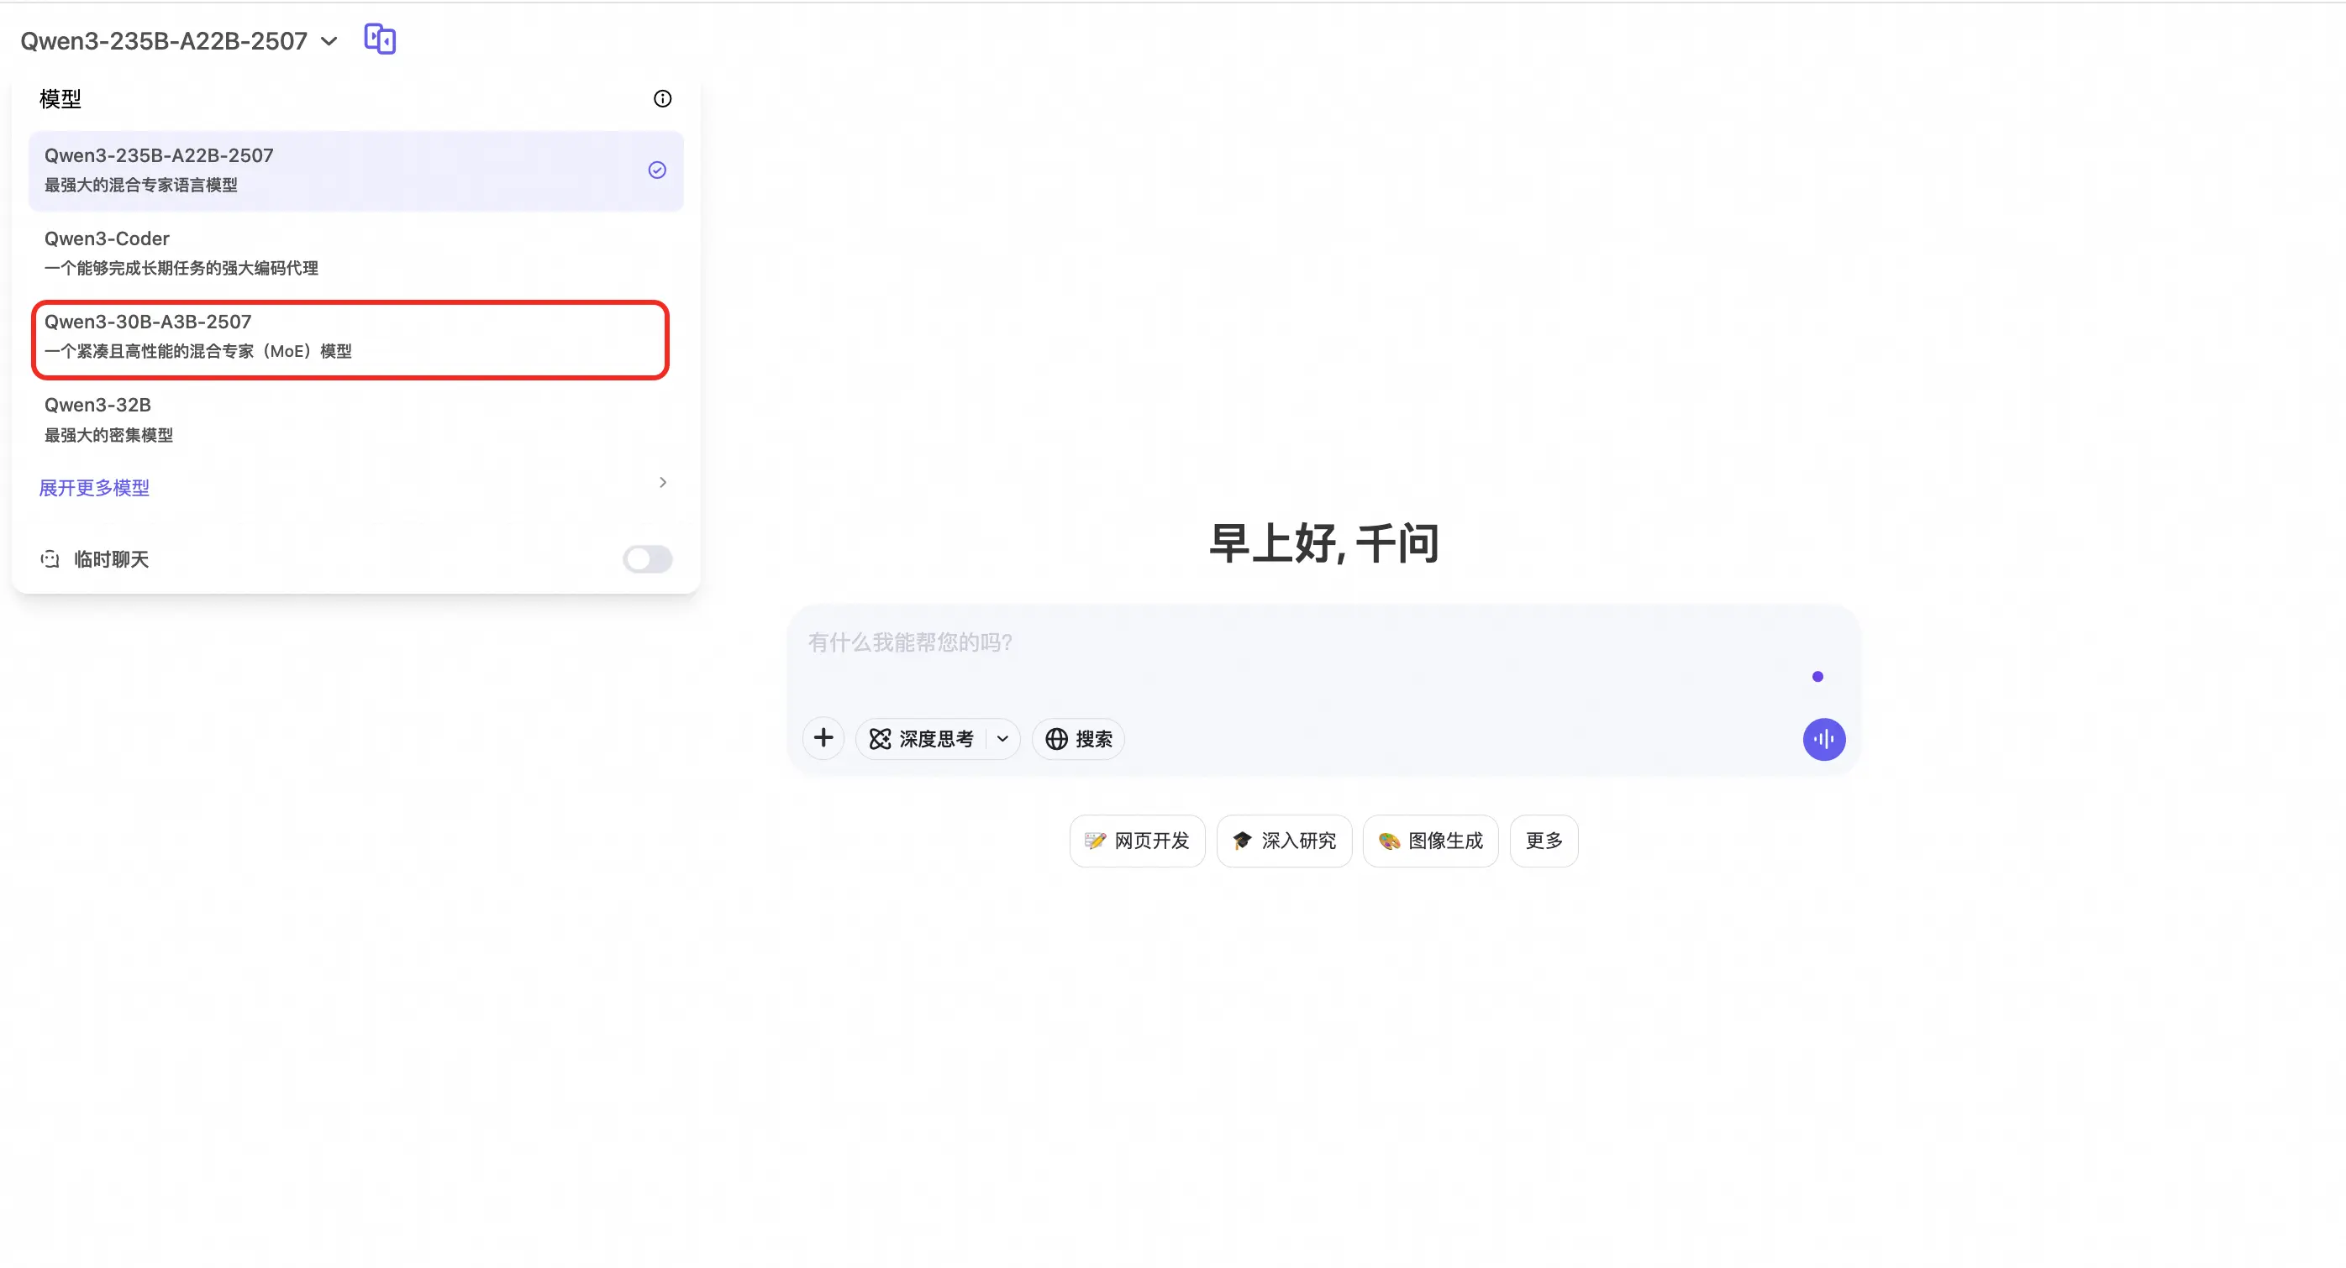Click the chevron next to 展开更多模型
Viewport: 2346px width, 1268px height.
pos(662,483)
